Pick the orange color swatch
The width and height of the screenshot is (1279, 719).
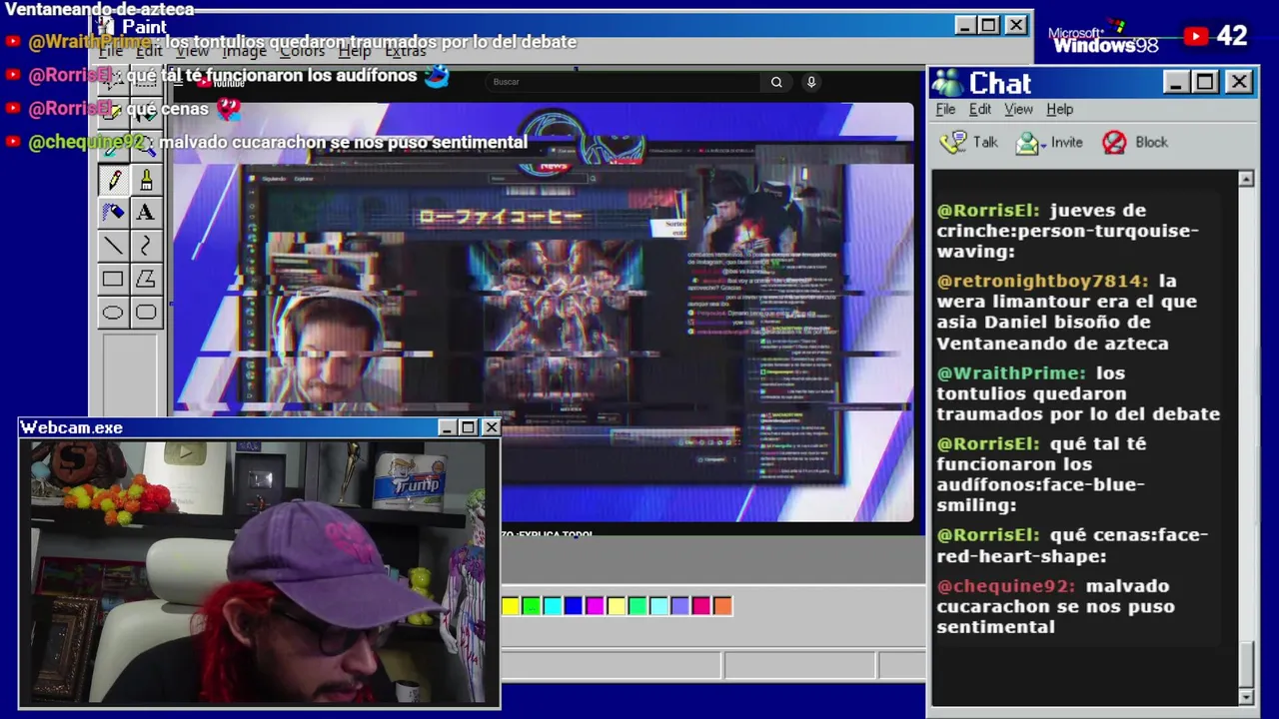click(x=722, y=605)
